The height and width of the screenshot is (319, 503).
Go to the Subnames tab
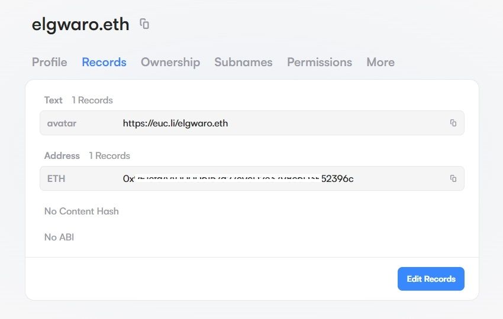[243, 62]
